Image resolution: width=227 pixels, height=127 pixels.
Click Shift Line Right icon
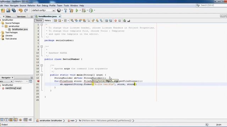coord(110,21)
